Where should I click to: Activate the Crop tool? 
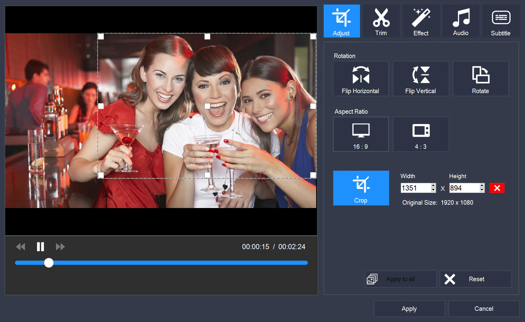pos(361,188)
